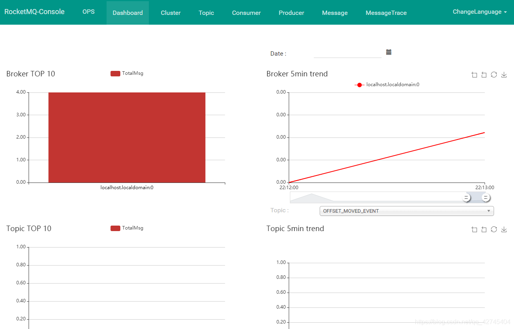514x329 pixels.
Task: Click the Broker TOP 10 heading
Action: (x=31, y=74)
